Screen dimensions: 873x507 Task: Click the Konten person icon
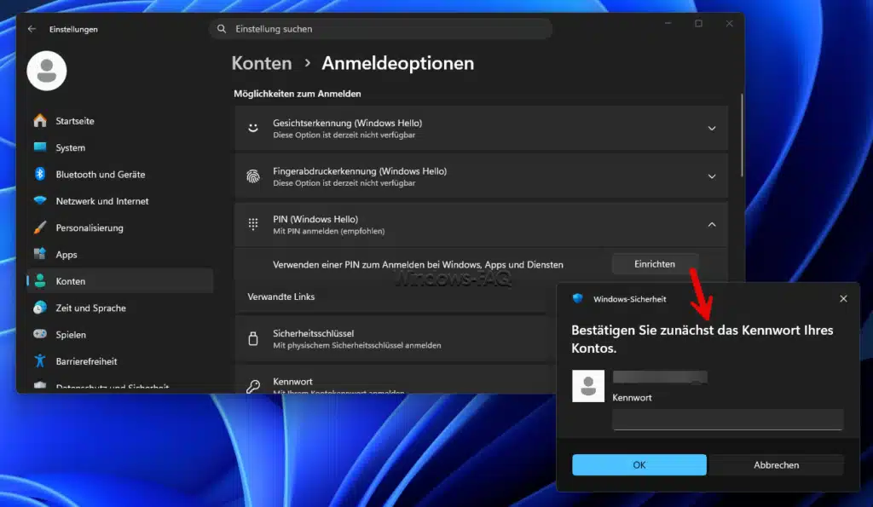[x=40, y=280]
